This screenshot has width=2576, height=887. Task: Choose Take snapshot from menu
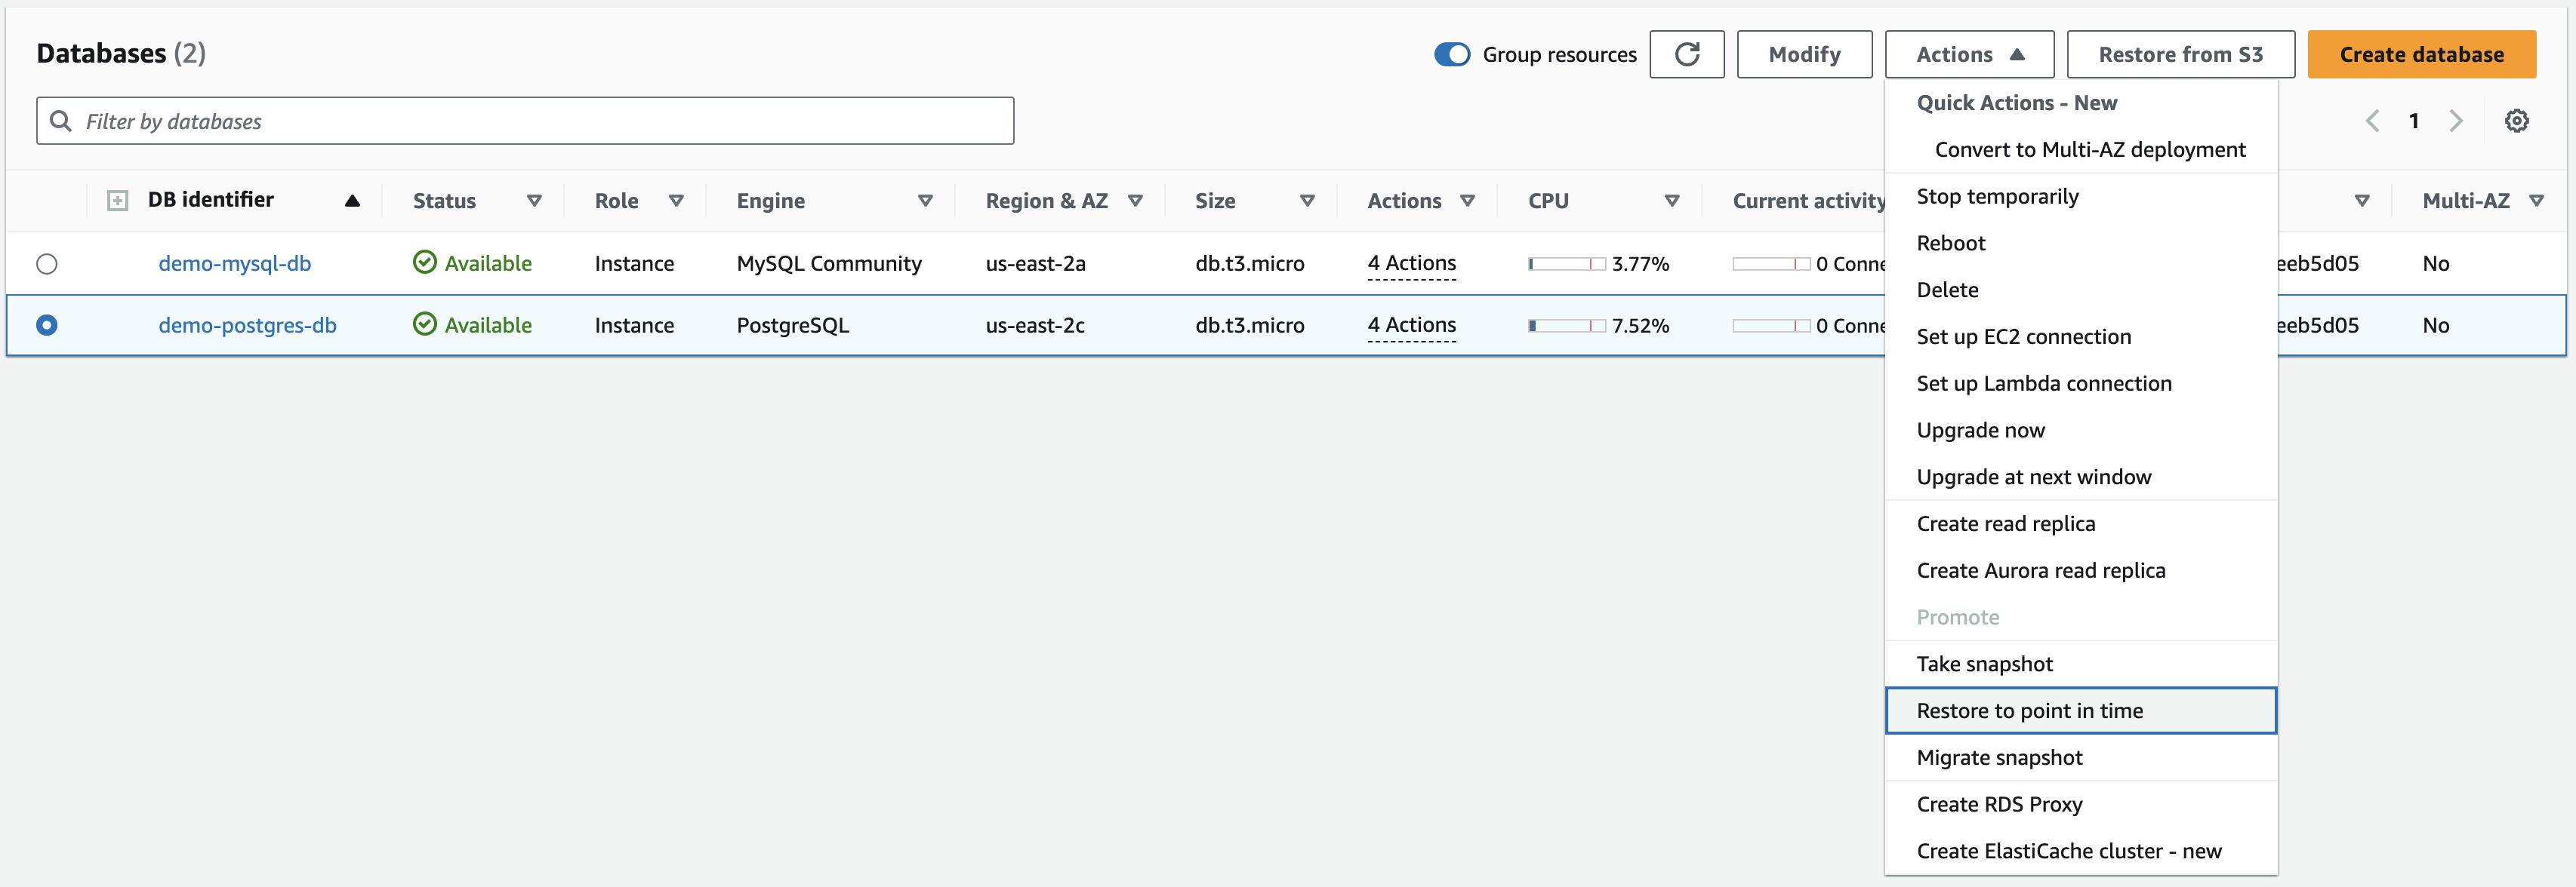coord(1984,663)
